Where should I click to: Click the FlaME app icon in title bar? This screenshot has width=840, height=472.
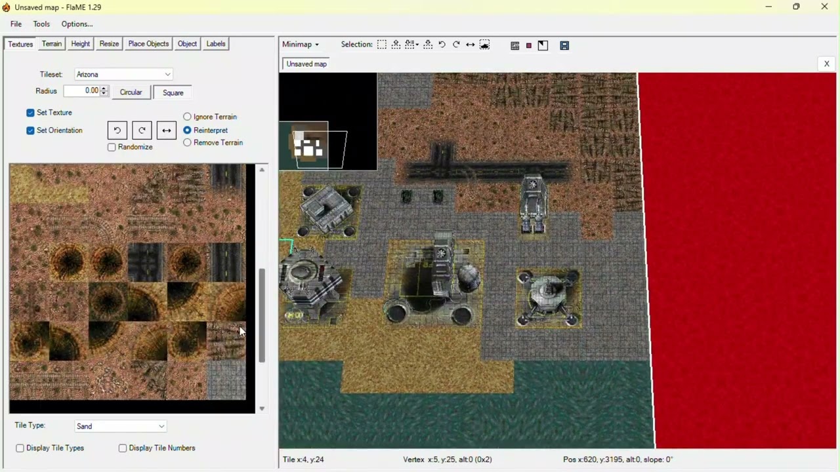point(7,7)
